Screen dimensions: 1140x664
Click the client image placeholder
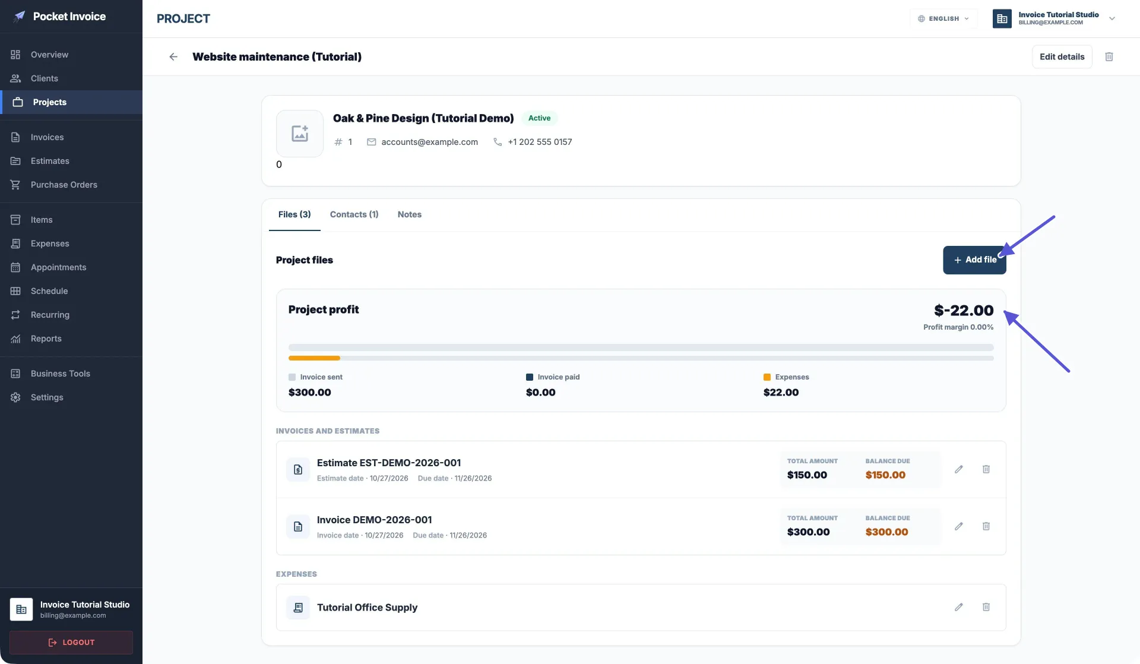coord(300,134)
